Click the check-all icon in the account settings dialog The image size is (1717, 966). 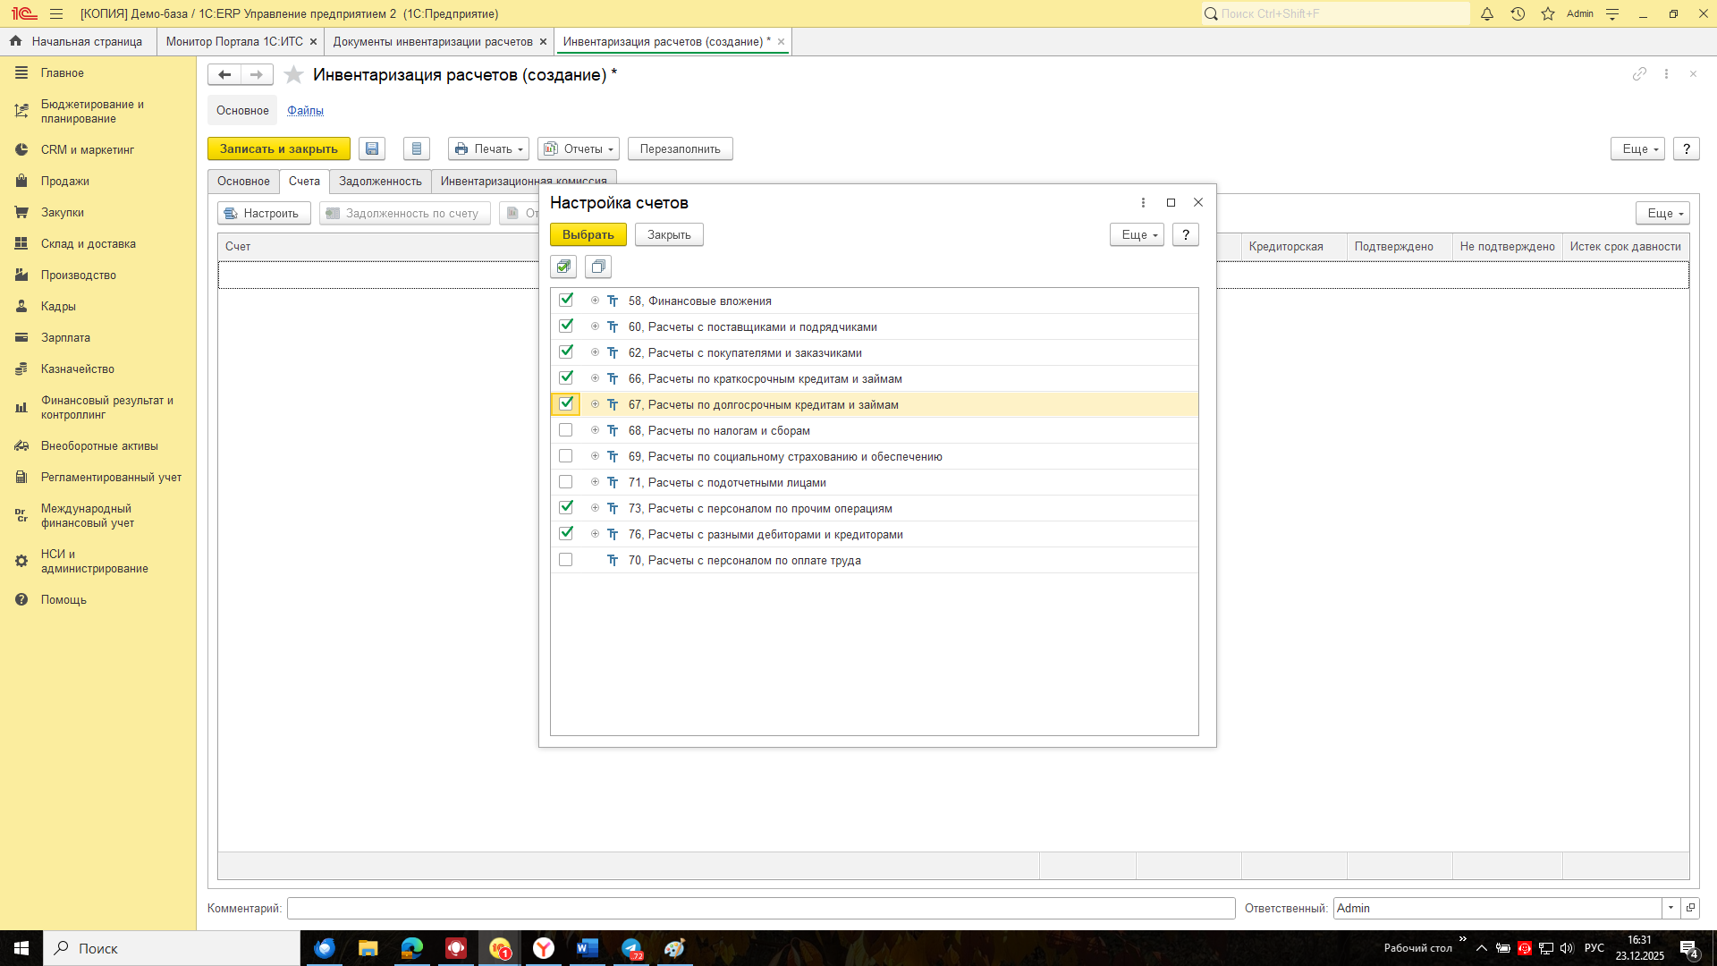coord(563,267)
